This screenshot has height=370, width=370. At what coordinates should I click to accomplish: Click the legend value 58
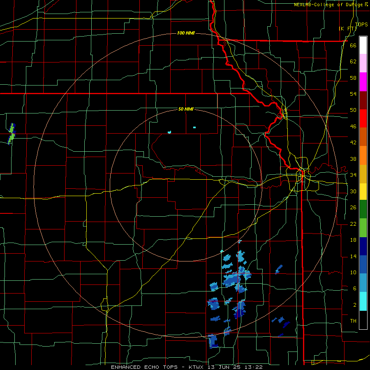coord(353,78)
